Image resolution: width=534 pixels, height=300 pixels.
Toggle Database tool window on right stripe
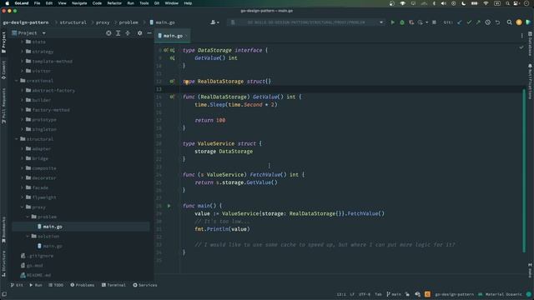(x=531, y=43)
